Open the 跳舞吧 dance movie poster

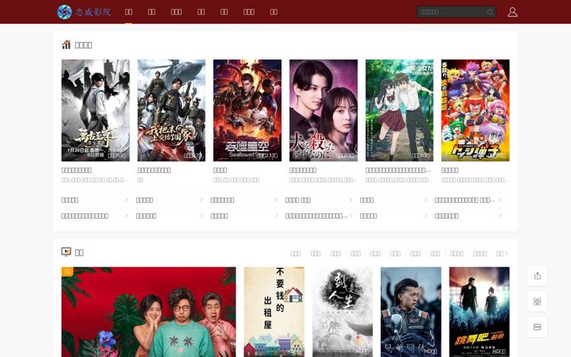[479, 313]
